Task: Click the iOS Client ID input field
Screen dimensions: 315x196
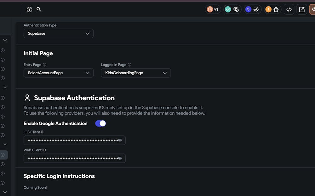Action: pyautogui.click(x=71, y=140)
